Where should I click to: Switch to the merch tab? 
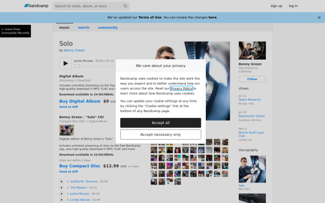click(84, 28)
